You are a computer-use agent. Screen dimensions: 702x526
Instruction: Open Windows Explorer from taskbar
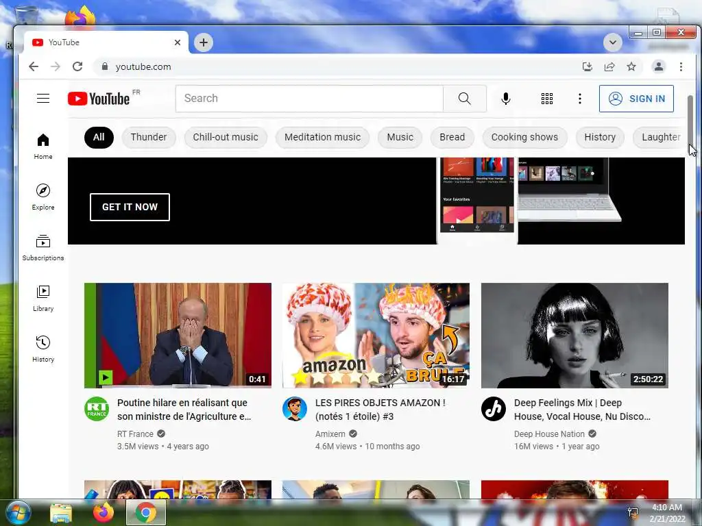[x=61, y=512]
